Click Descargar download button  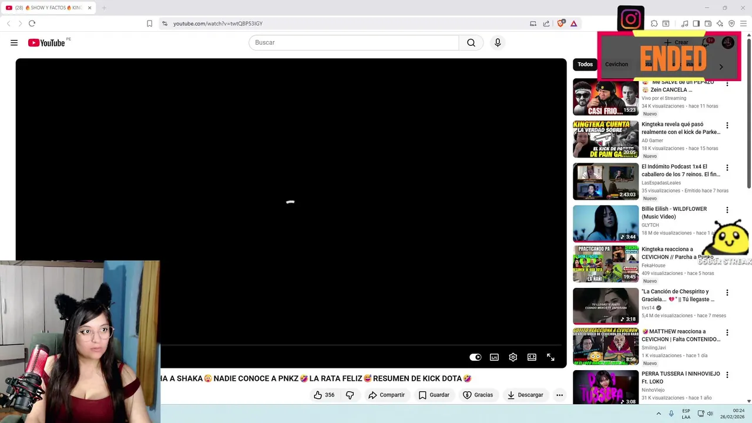525,395
